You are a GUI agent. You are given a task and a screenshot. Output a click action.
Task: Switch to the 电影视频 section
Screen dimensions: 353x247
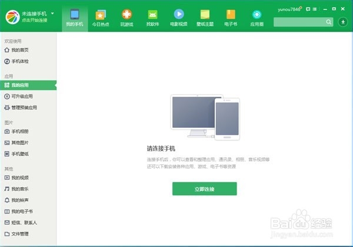click(x=179, y=18)
